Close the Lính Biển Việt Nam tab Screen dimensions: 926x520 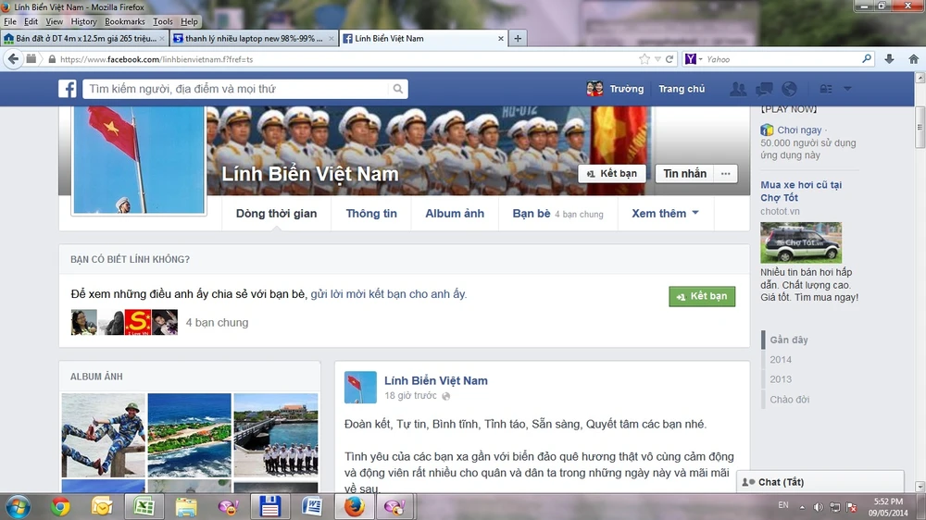click(x=501, y=38)
